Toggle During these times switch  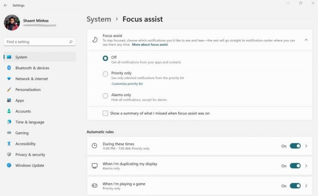point(295,146)
